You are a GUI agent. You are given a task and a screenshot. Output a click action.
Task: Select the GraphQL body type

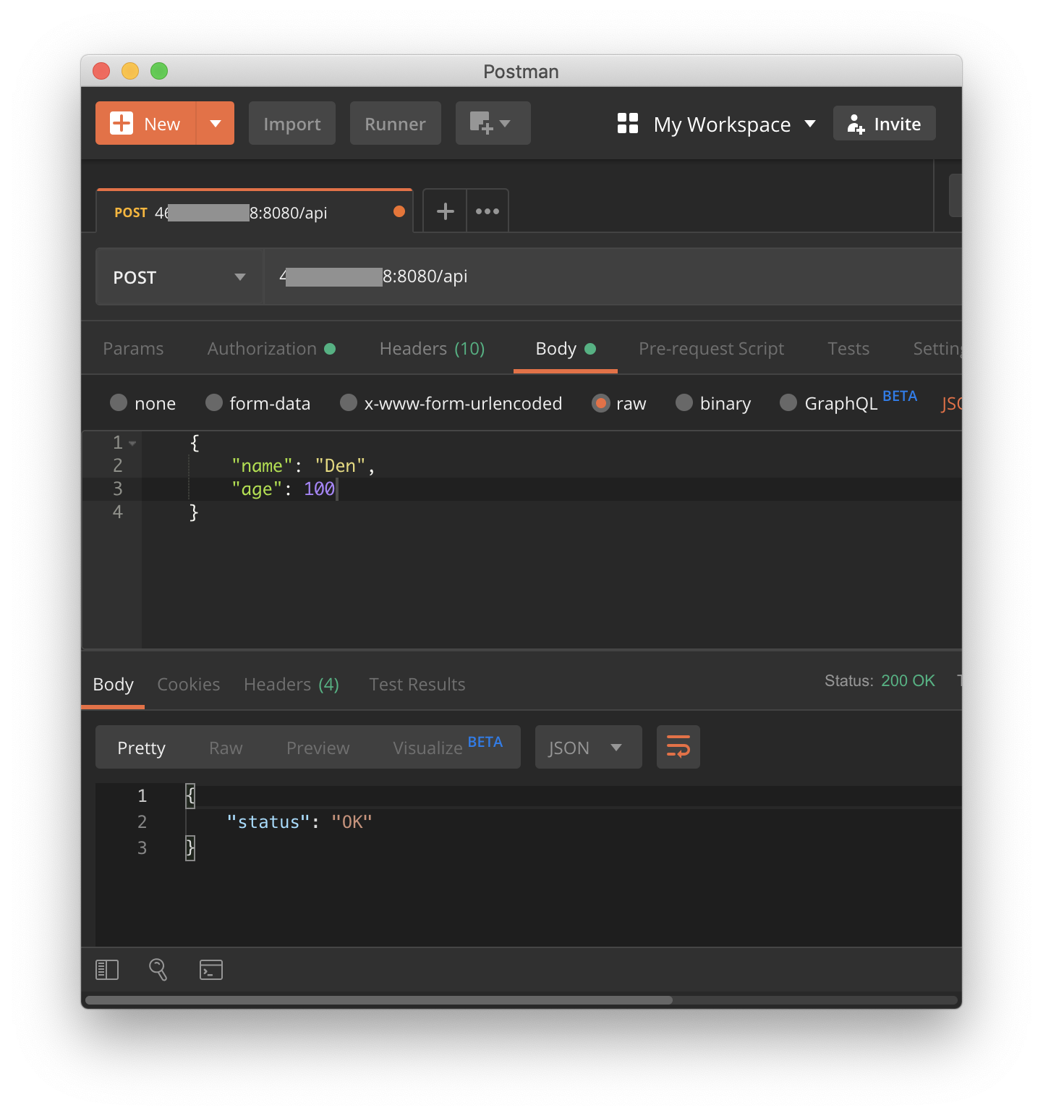(x=788, y=402)
